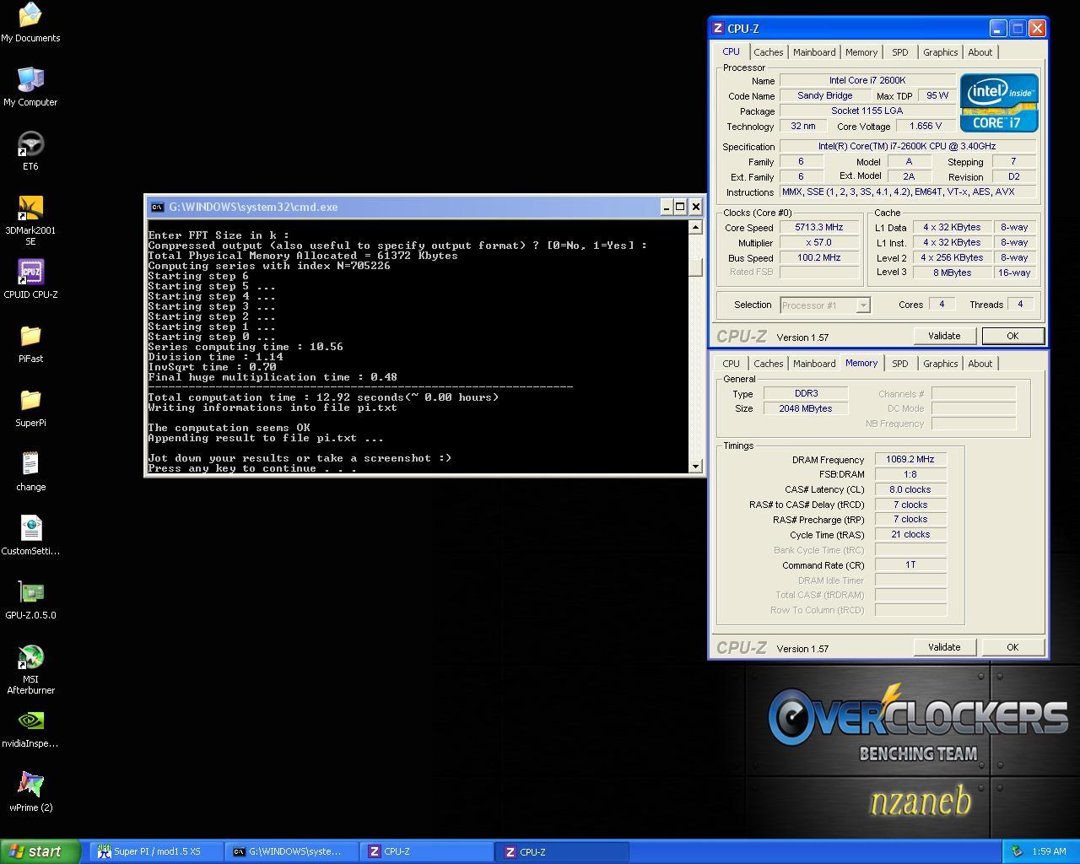The image size is (1080, 864).
Task: Click the DRAM Frequency value 1069.2 MHz
Action: click(910, 459)
